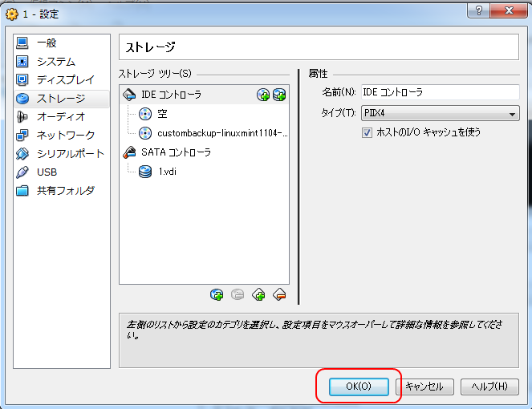Click the ヘルプ(H) button
532x409 pixels.
tap(489, 387)
